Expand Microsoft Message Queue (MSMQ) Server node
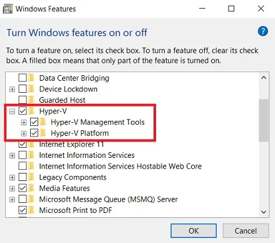275x243 pixels. click(13, 200)
